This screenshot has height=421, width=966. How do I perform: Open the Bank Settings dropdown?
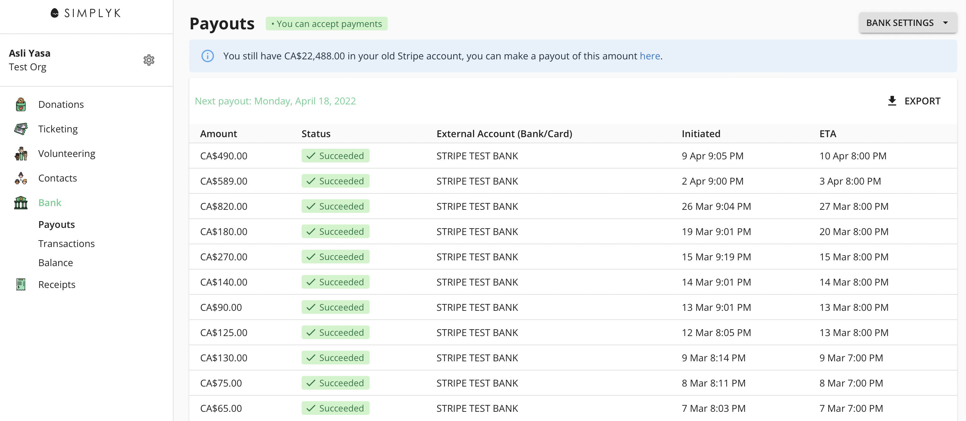908,23
